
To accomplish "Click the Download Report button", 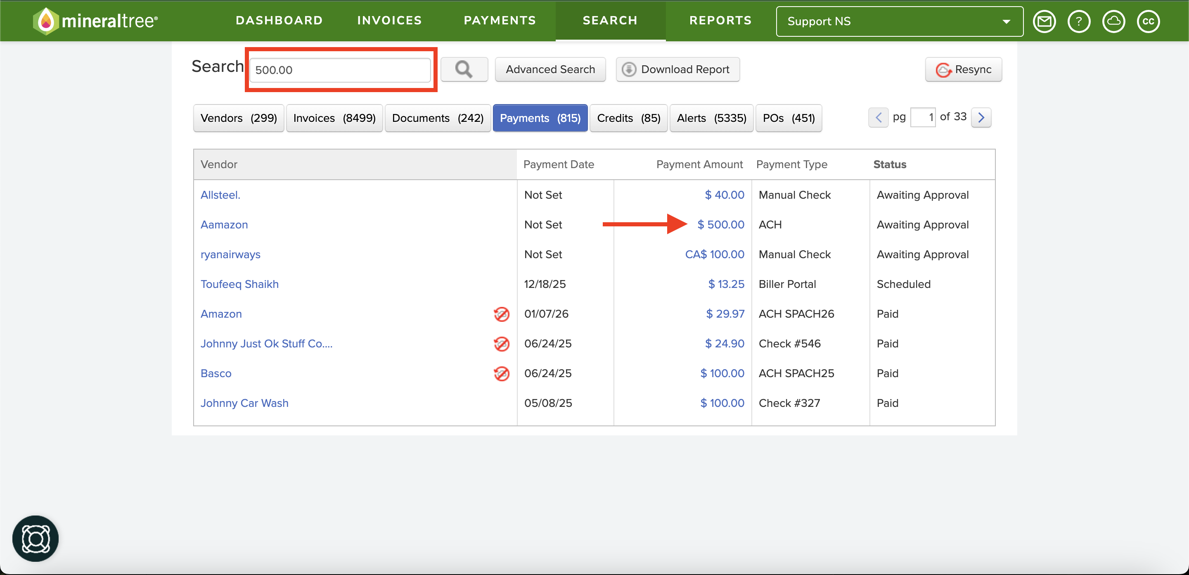I will click(x=677, y=69).
